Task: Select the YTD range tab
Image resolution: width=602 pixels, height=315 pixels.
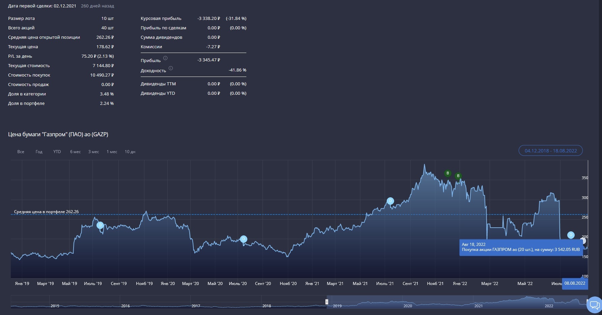Action: click(x=57, y=152)
